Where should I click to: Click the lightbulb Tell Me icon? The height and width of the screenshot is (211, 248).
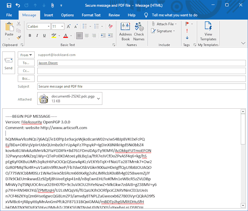(146, 15)
